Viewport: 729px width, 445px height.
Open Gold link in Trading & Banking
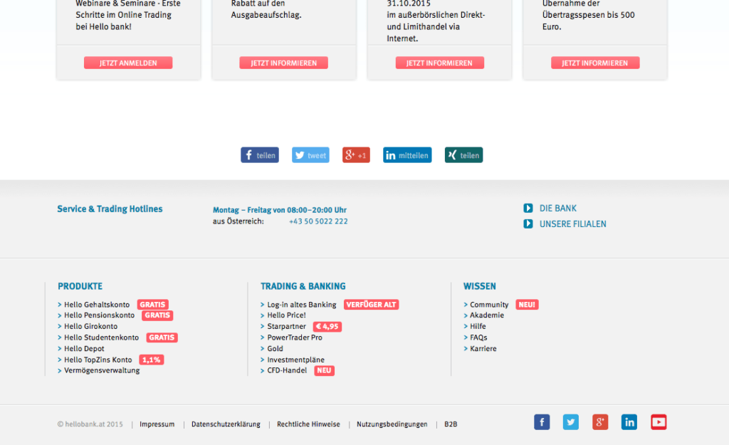[275, 349]
